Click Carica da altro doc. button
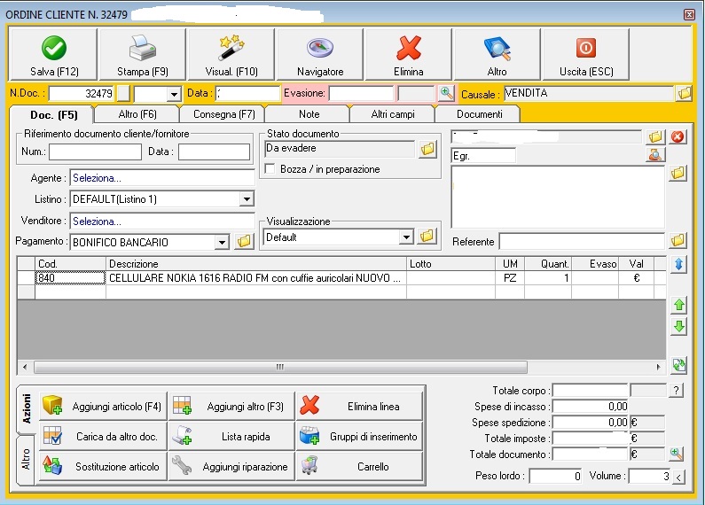Screen dimensions: 705x505 (x=104, y=436)
